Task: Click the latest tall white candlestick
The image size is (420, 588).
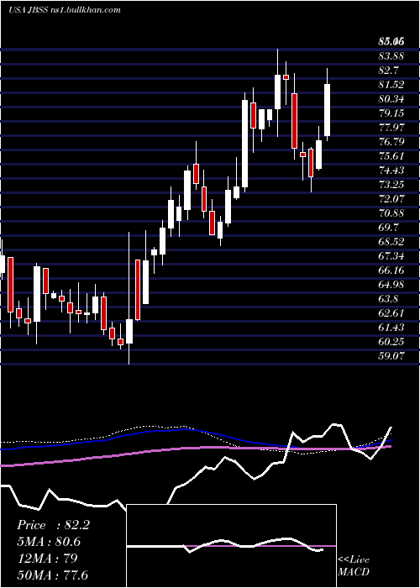Action: (327, 110)
